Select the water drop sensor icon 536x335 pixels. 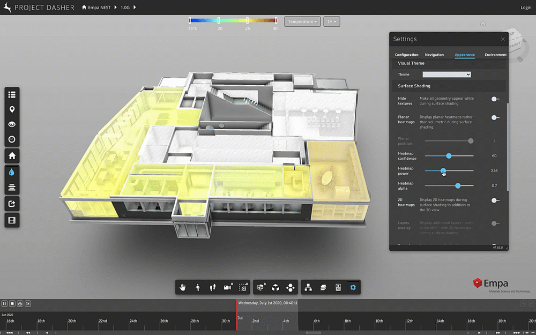[12, 172]
